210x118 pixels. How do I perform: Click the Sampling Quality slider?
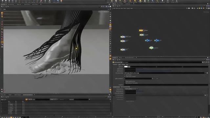point(172,91)
